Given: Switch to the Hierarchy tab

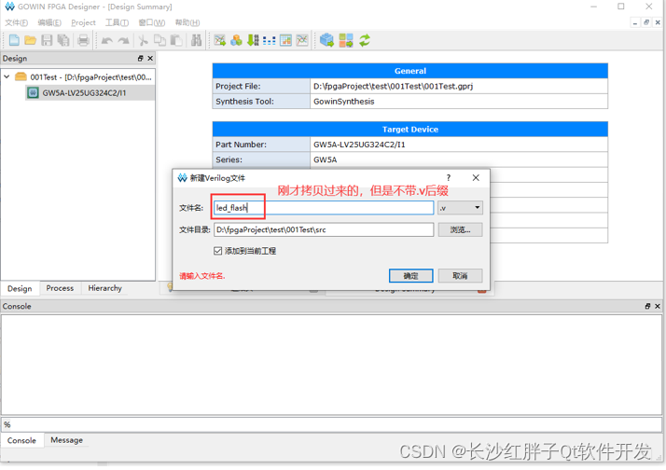Looking at the screenshot, I should (x=104, y=288).
